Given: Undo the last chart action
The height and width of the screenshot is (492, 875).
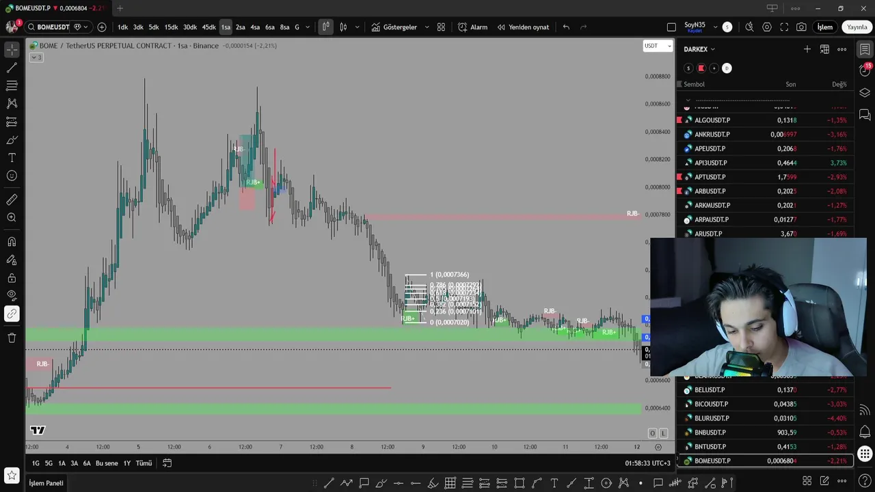Looking at the screenshot, I should [566, 27].
